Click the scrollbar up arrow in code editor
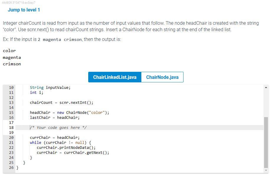The image size is (270, 178). pos(266,87)
